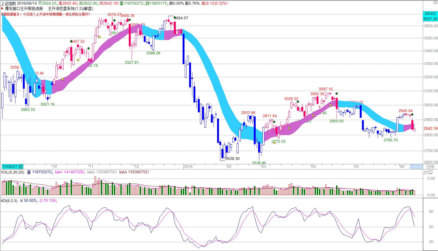Click the 2016 year marker on time axis
Screen dimensions: 438x251
tap(188, 166)
